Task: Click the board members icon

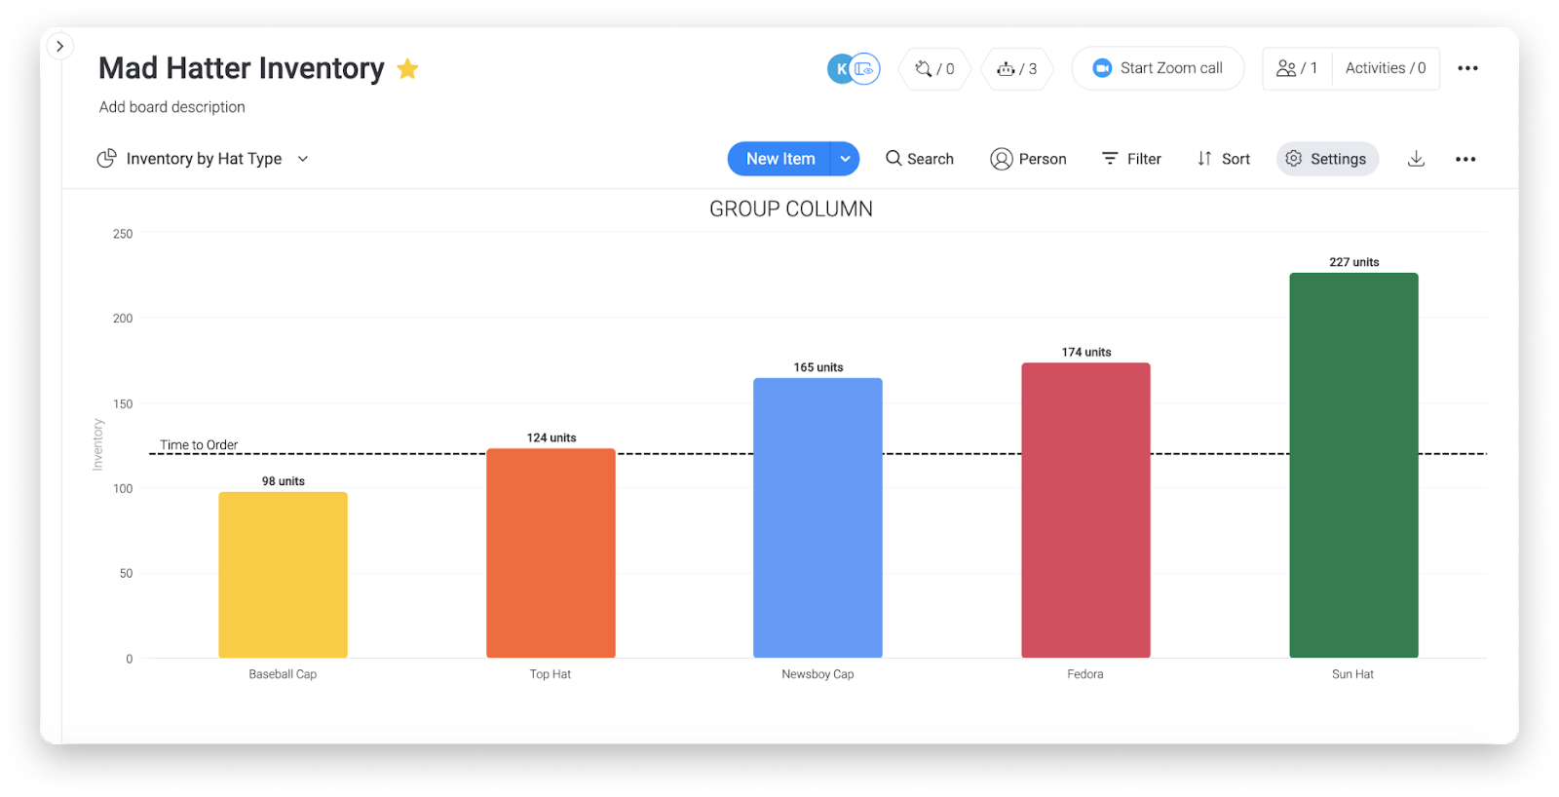Action: point(1297,68)
